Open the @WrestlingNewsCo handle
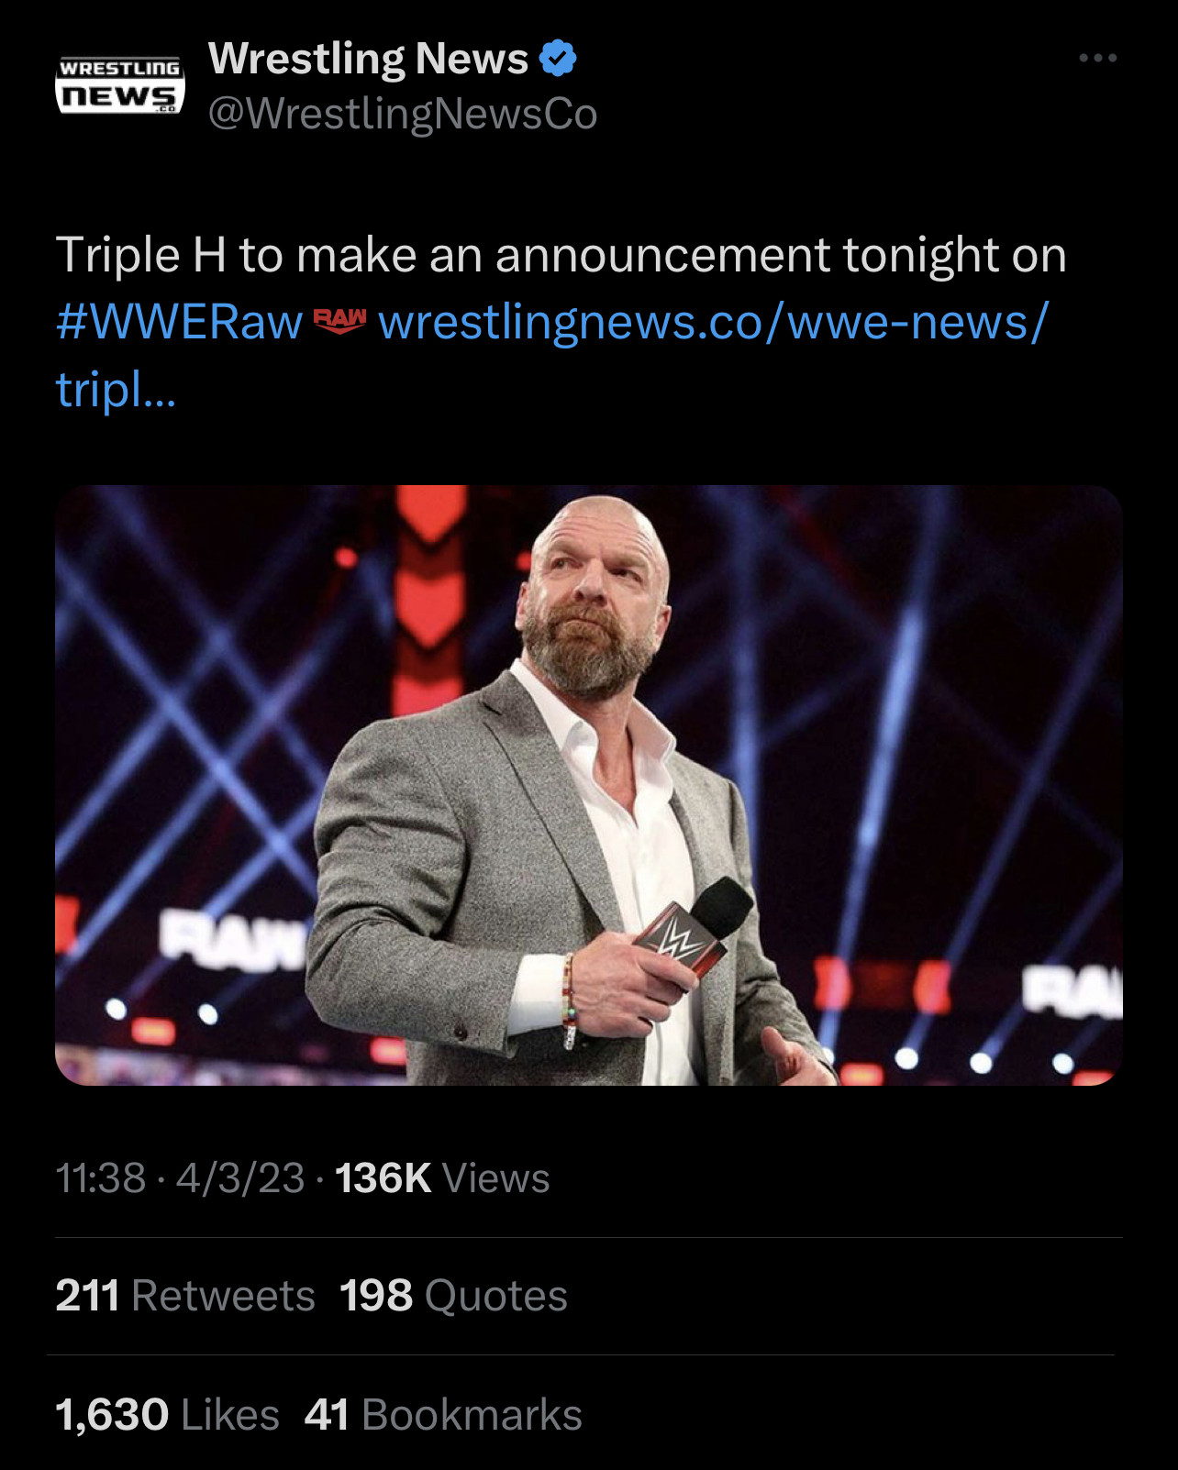 (402, 115)
